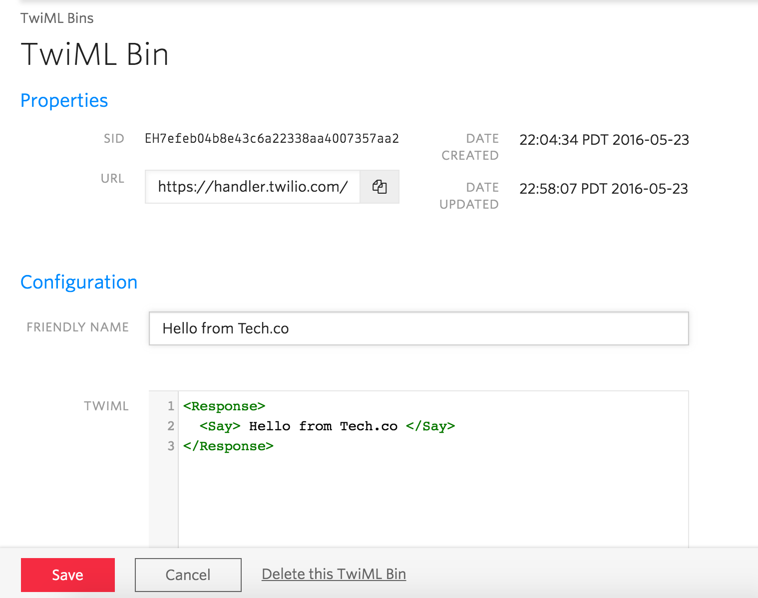Screen dimensions: 758x598
Task: Navigate back via the TwiML Bins breadcrumb
Action: tap(56, 17)
